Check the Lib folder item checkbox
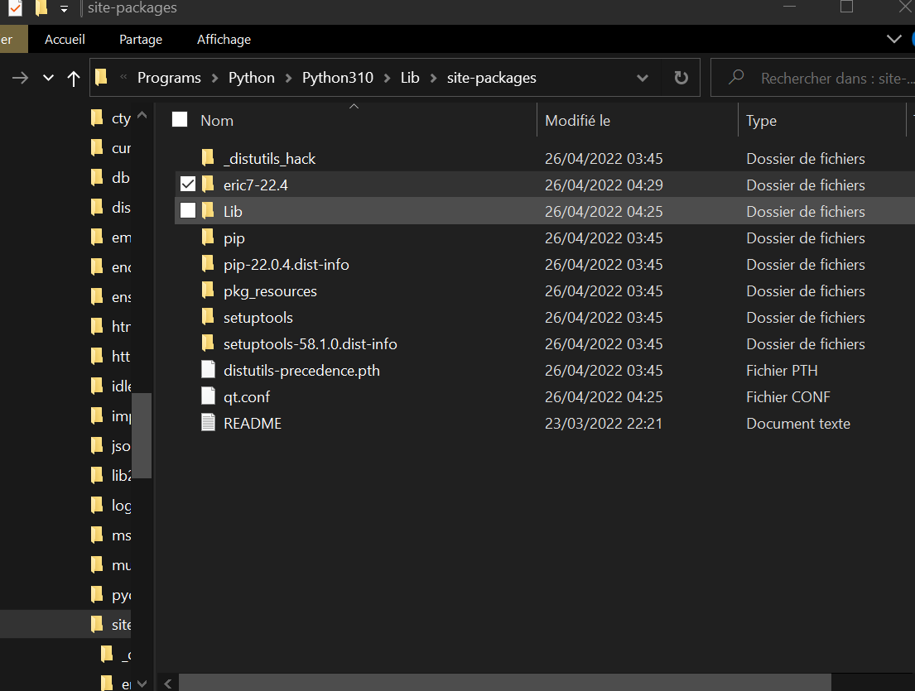 (188, 210)
